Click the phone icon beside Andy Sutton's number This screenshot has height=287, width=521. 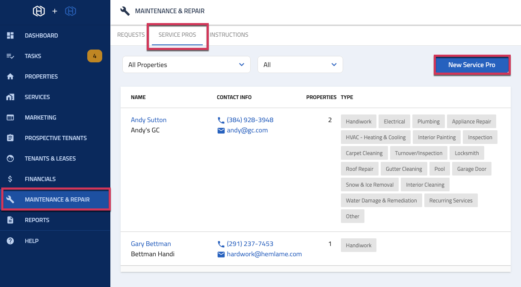(x=221, y=120)
